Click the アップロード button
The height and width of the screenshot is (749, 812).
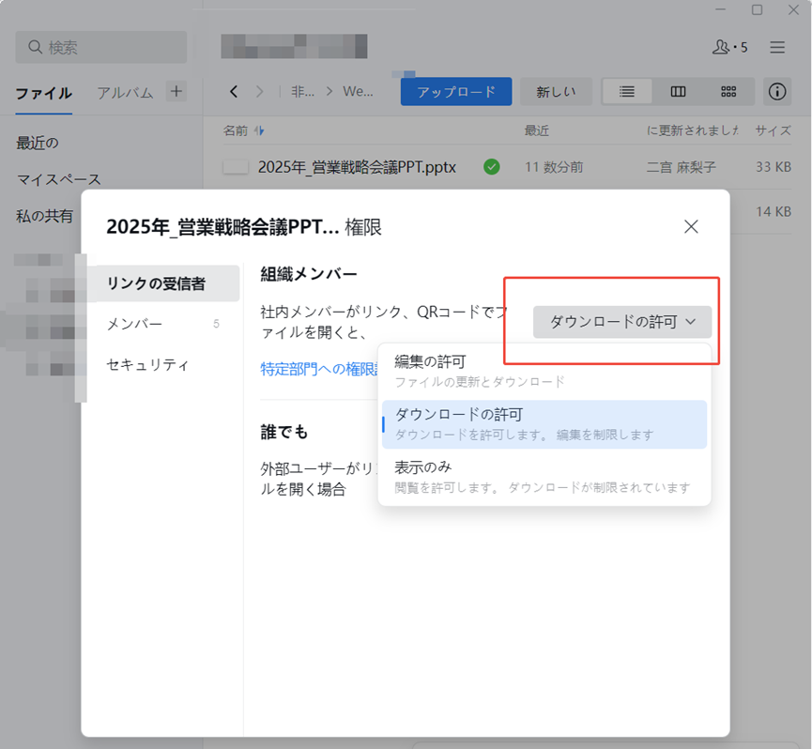(x=455, y=91)
